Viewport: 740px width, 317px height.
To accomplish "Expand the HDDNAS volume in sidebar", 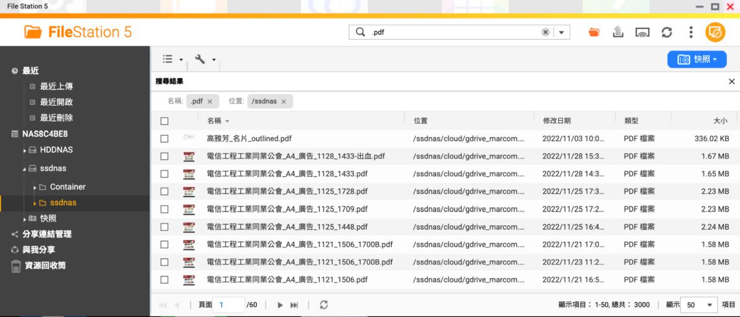I will (25, 150).
